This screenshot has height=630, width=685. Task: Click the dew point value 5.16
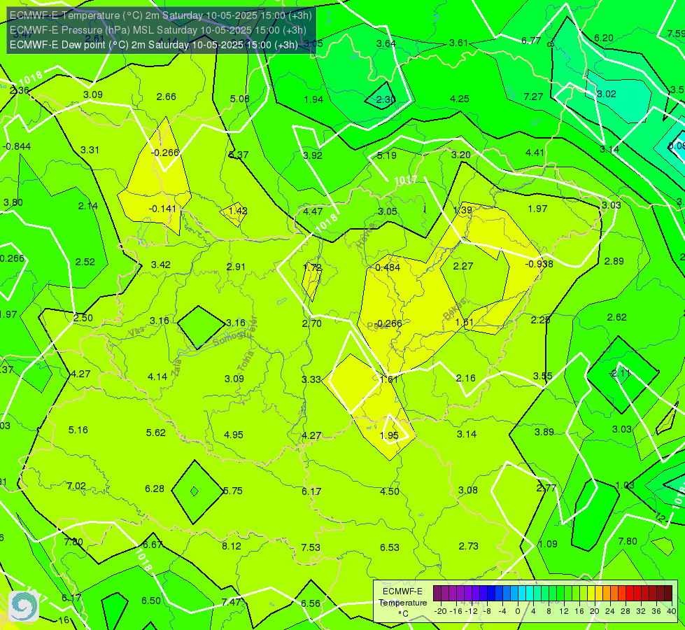point(78,430)
